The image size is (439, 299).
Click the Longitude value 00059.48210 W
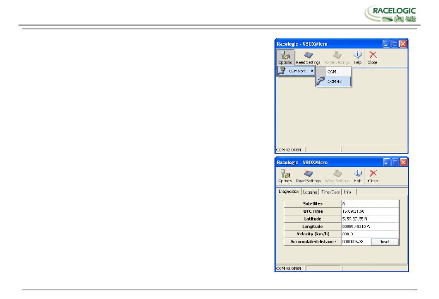(370, 227)
